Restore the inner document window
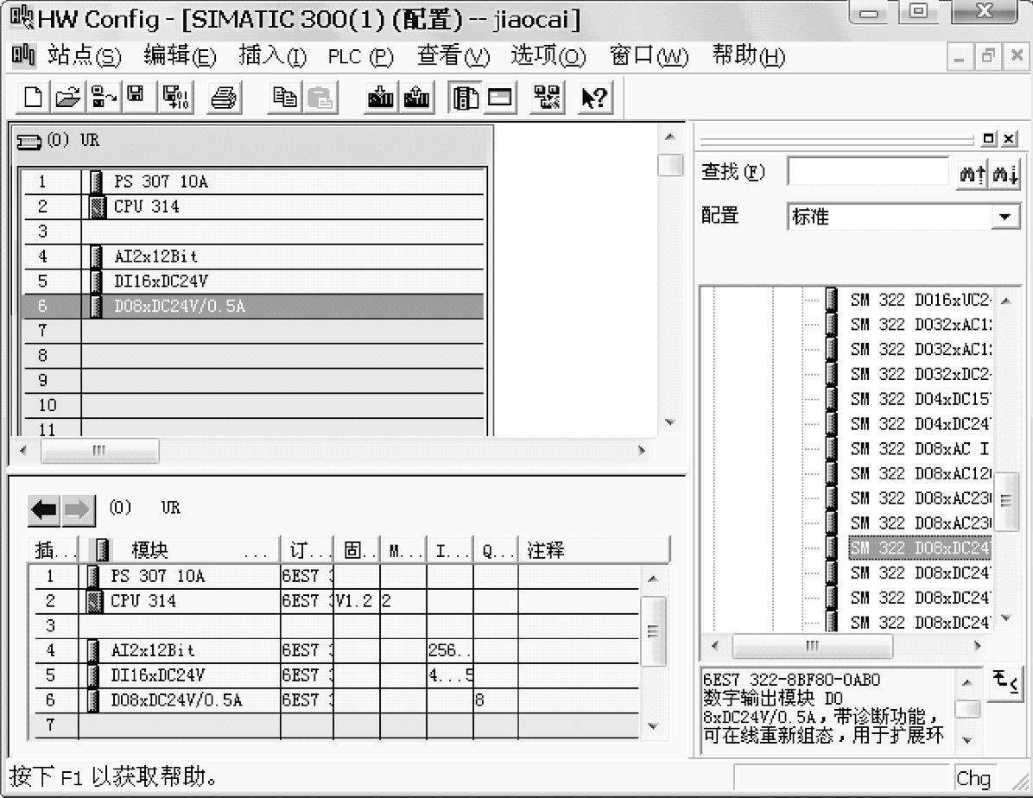 (987, 57)
